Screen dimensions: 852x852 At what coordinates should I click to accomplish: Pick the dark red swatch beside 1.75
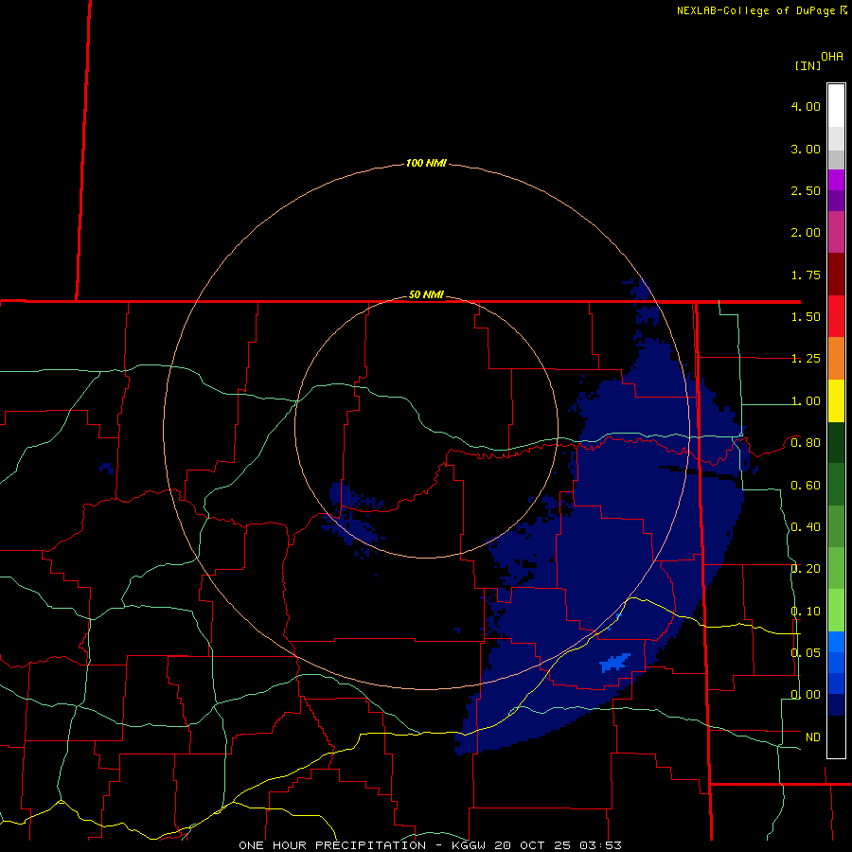pos(836,275)
